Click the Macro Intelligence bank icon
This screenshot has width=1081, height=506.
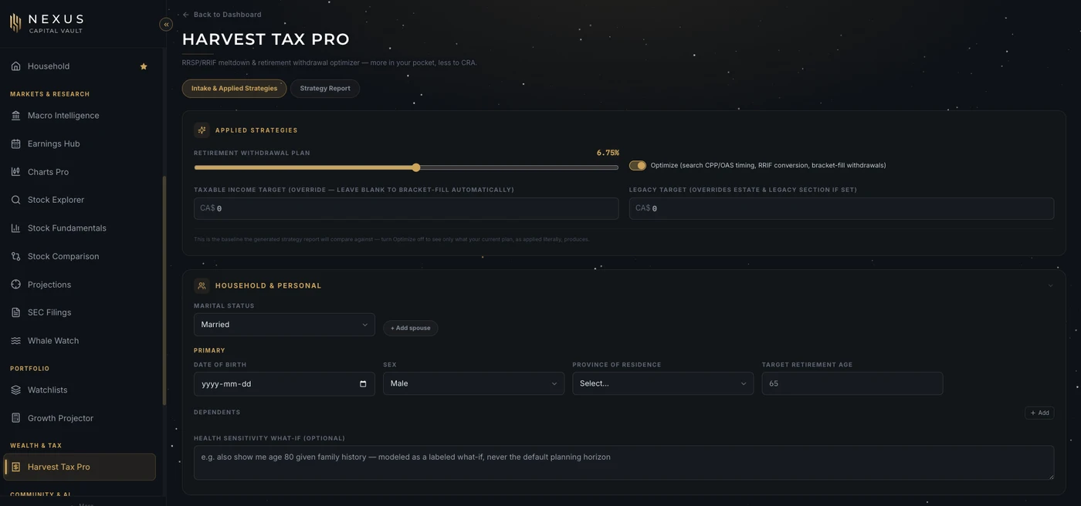15,116
